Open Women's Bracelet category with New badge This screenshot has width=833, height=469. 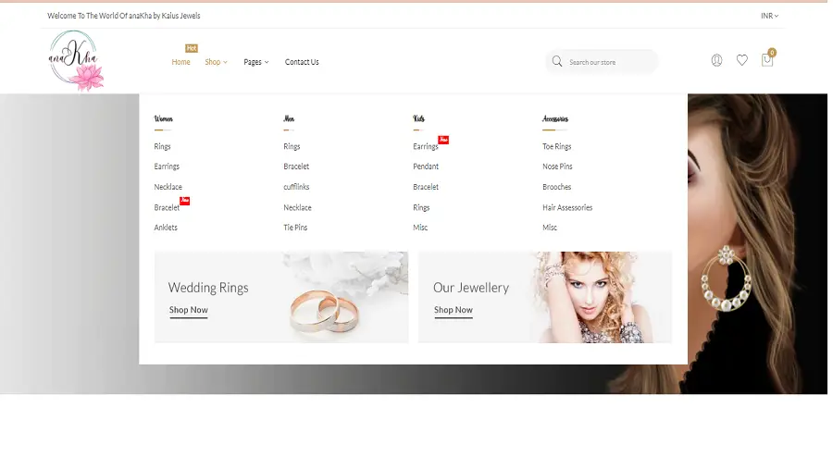[x=167, y=207]
